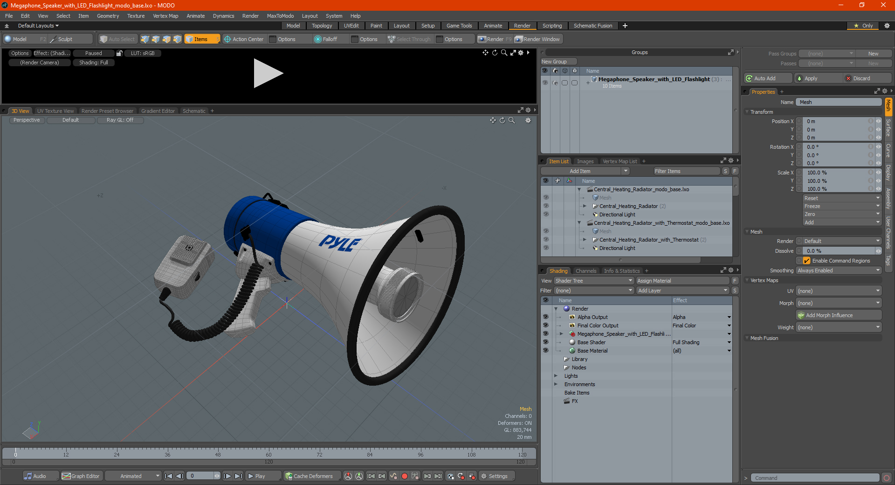Click the rotate view icon in 3D viewport
Screen dimensions: 895x485
(502, 120)
